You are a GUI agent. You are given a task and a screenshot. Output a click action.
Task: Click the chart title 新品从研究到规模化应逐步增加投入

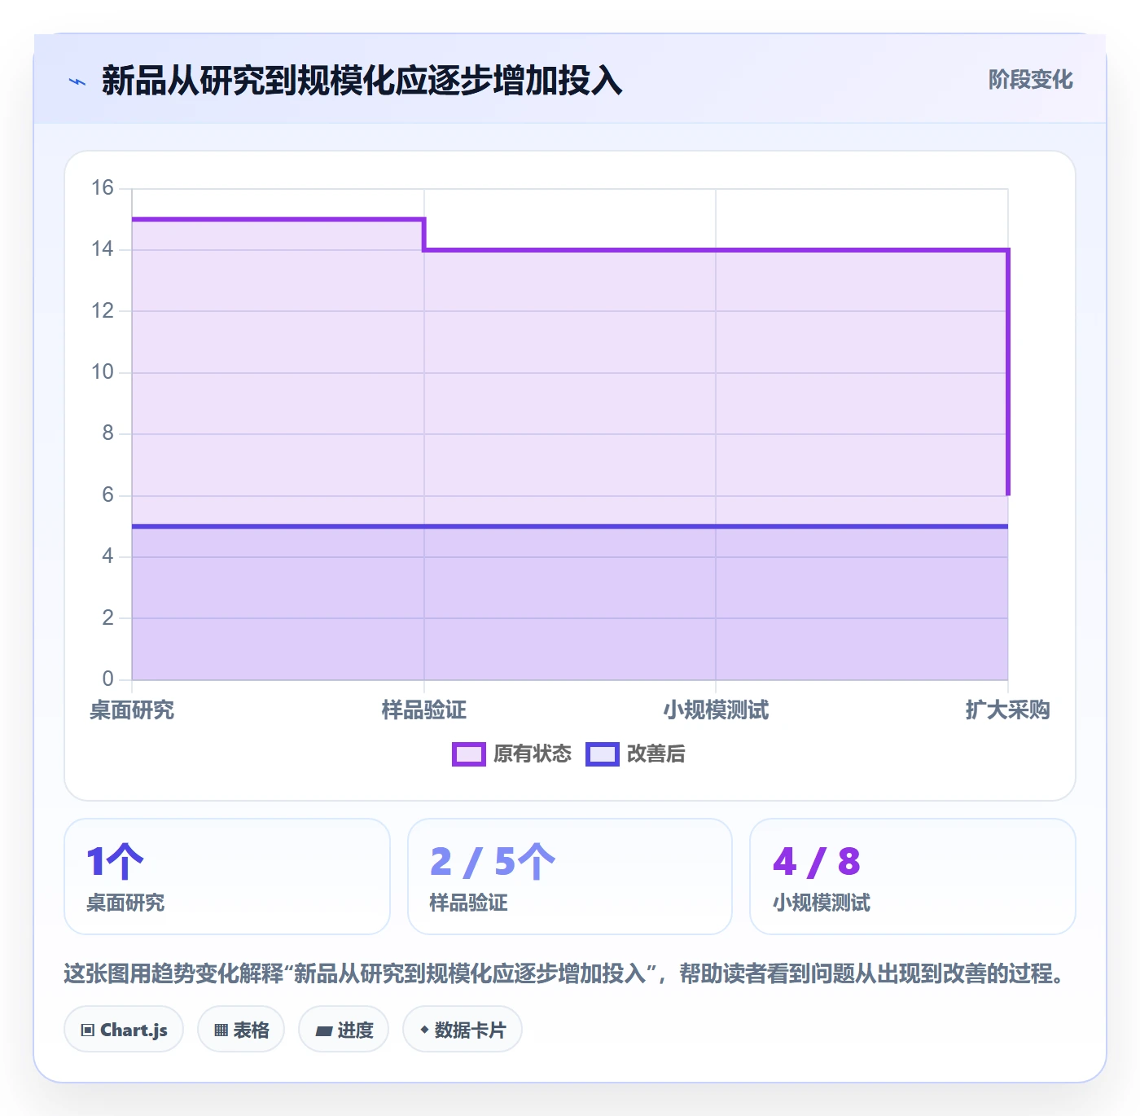click(x=362, y=81)
